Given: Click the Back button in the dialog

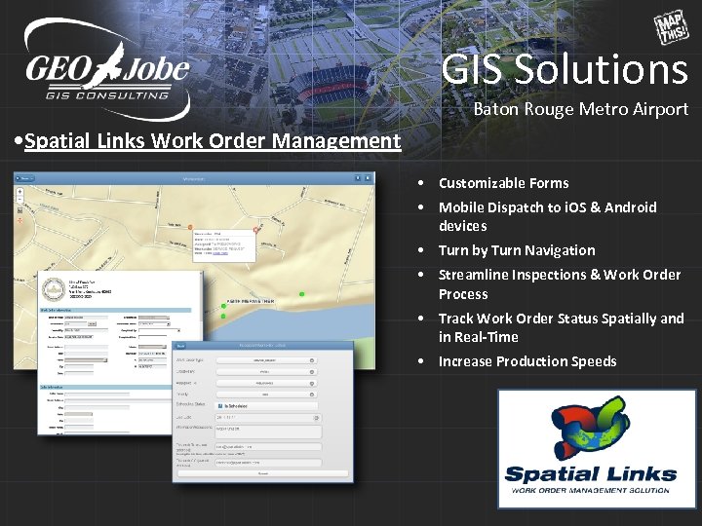Looking at the screenshot, I should (x=180, y=346).
